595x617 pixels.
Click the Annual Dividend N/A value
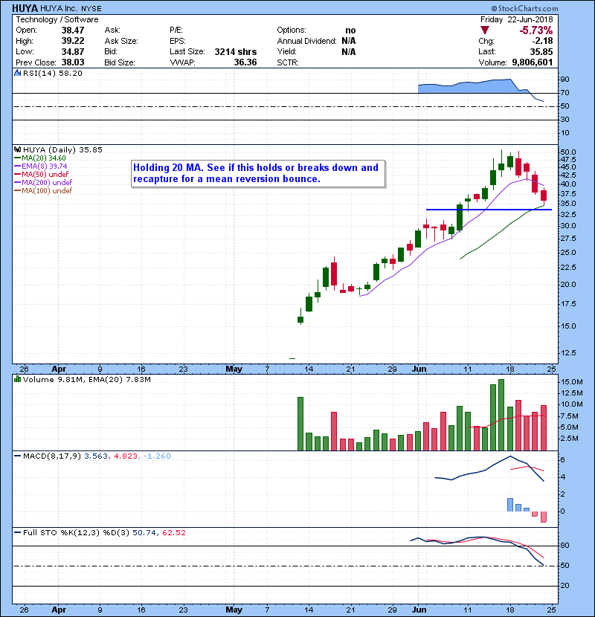(349, 41)
